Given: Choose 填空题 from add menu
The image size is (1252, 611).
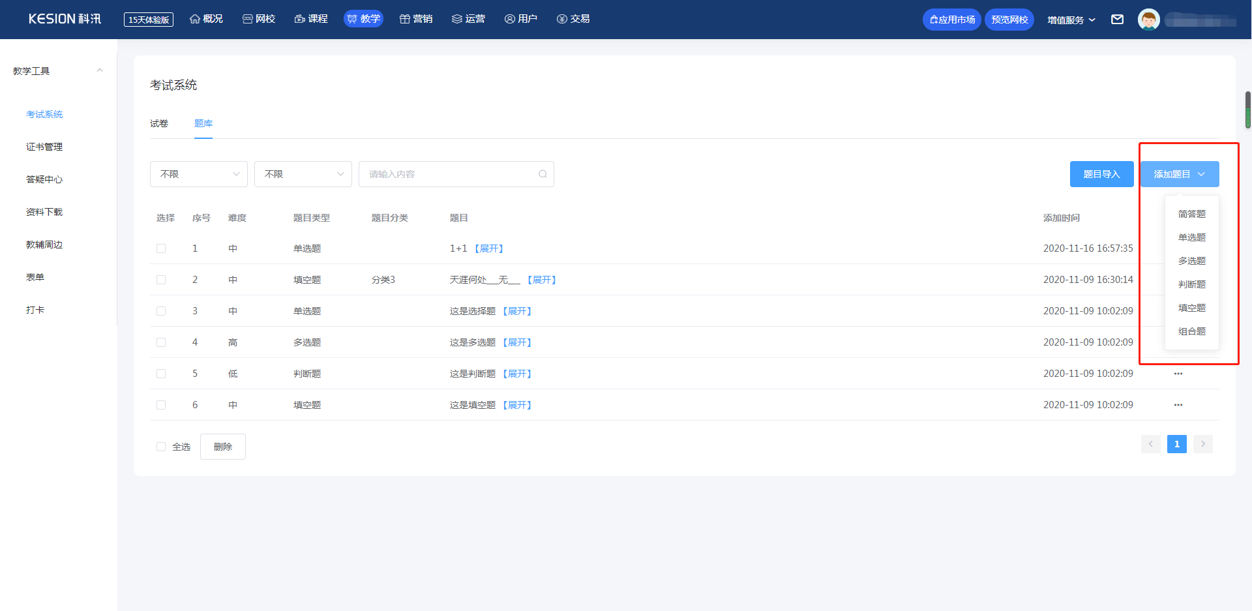Looking at the screenshot, I should click(1192, 308).
